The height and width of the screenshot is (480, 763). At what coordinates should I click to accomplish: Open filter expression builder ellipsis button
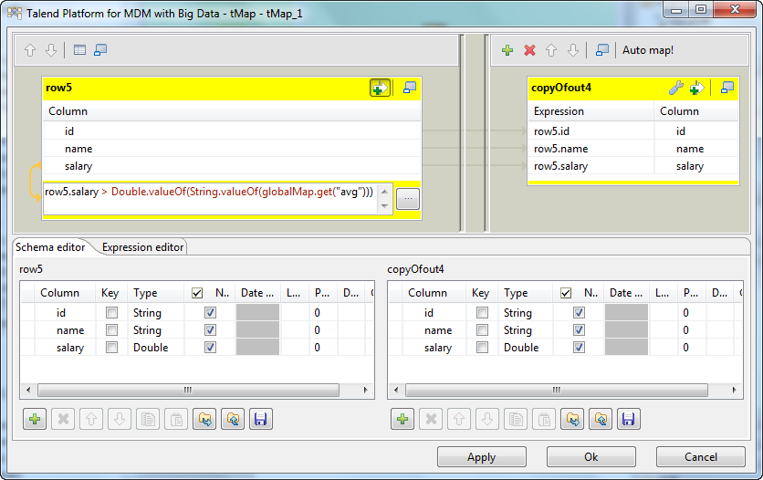click(x=408, y=199)
